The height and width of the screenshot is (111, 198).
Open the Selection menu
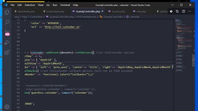coord(30,5)
